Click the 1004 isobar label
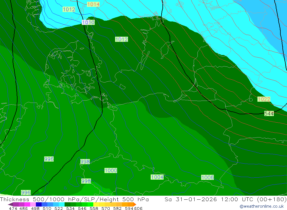This screenshot has height=210, width=287. [x=157, y=177]
